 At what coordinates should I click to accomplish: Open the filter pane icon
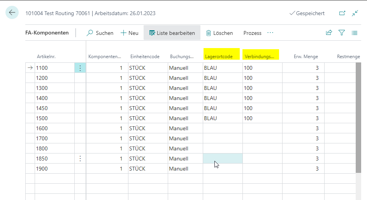pos(342,33)
